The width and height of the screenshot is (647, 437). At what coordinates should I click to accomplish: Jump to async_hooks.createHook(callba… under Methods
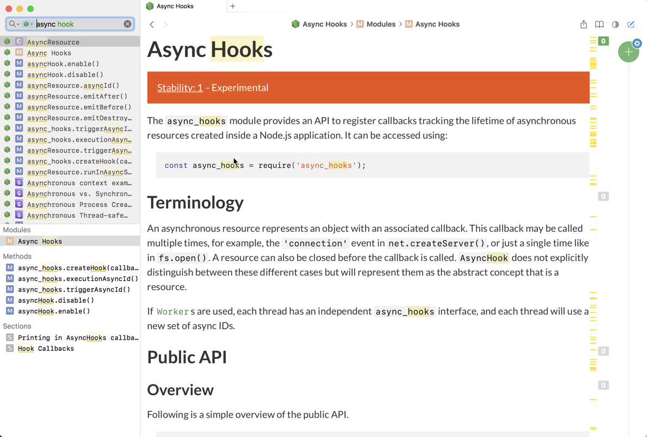70,268
